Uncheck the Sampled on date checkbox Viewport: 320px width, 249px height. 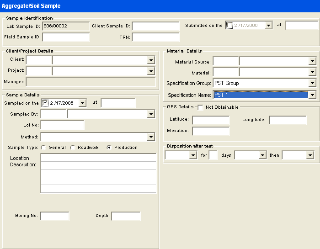[45, 103]
